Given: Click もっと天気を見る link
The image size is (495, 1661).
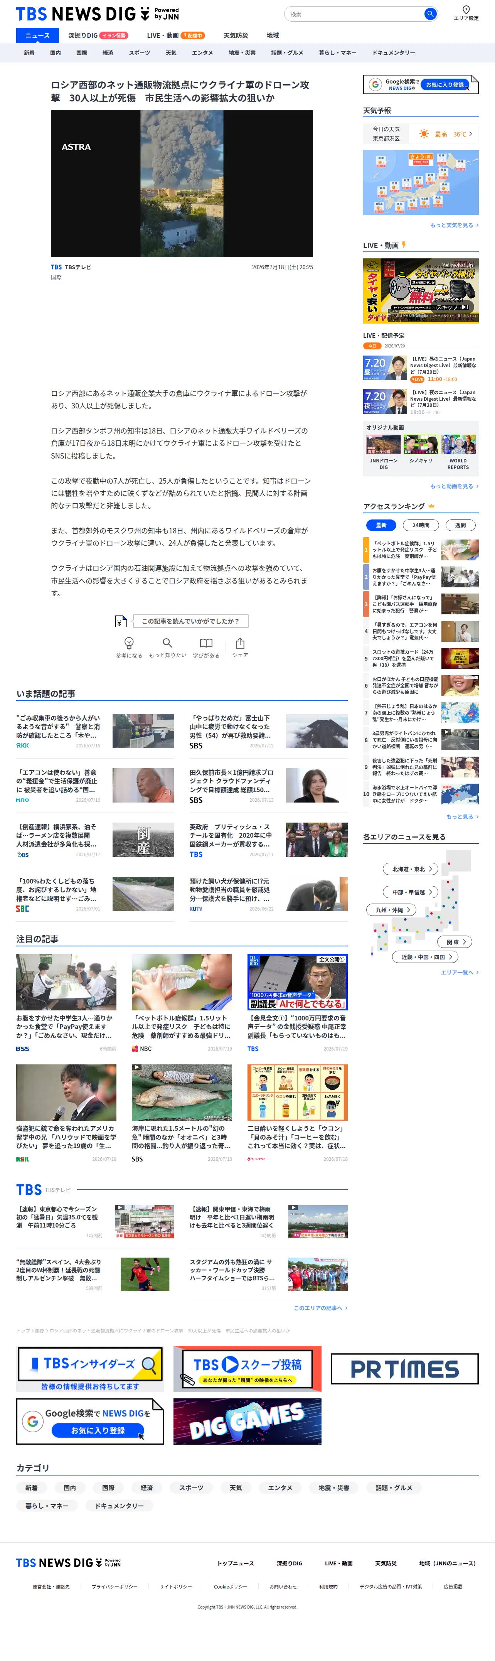Looking at the screenshot, I should pyautogui.click(x=454, y=226).
